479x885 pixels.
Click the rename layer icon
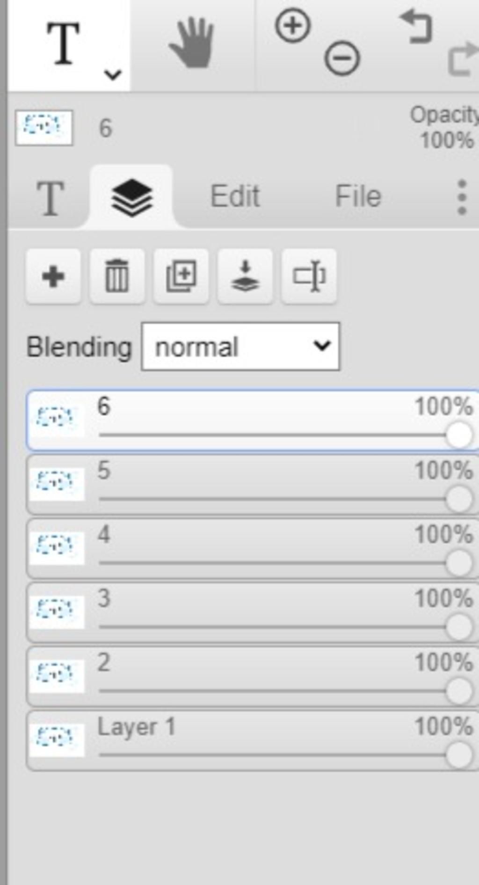click(309, 276)
